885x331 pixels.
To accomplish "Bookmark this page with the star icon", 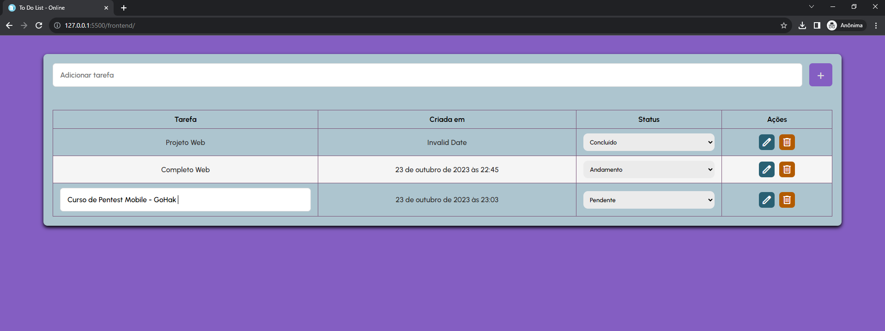I will click(784, 25).
